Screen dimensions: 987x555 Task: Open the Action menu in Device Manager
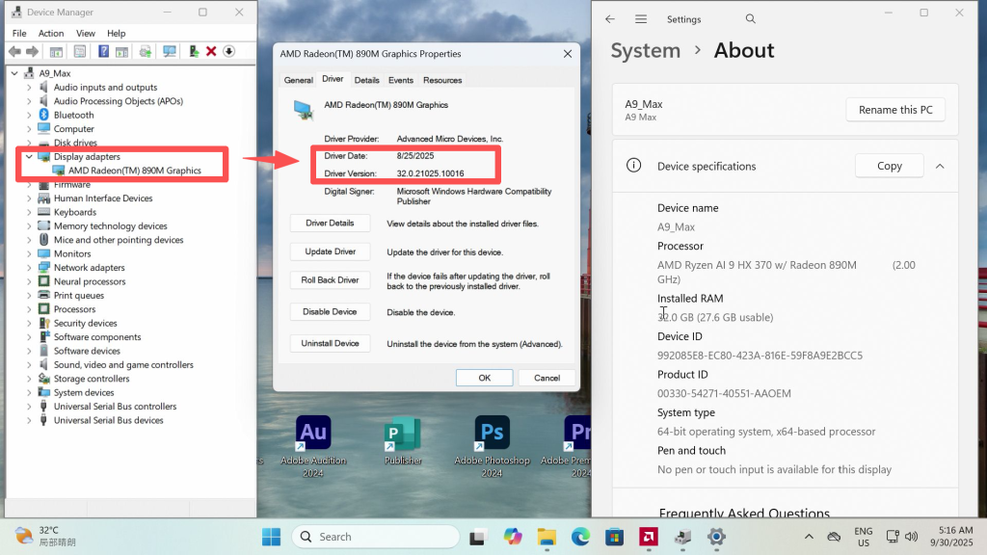51,34
